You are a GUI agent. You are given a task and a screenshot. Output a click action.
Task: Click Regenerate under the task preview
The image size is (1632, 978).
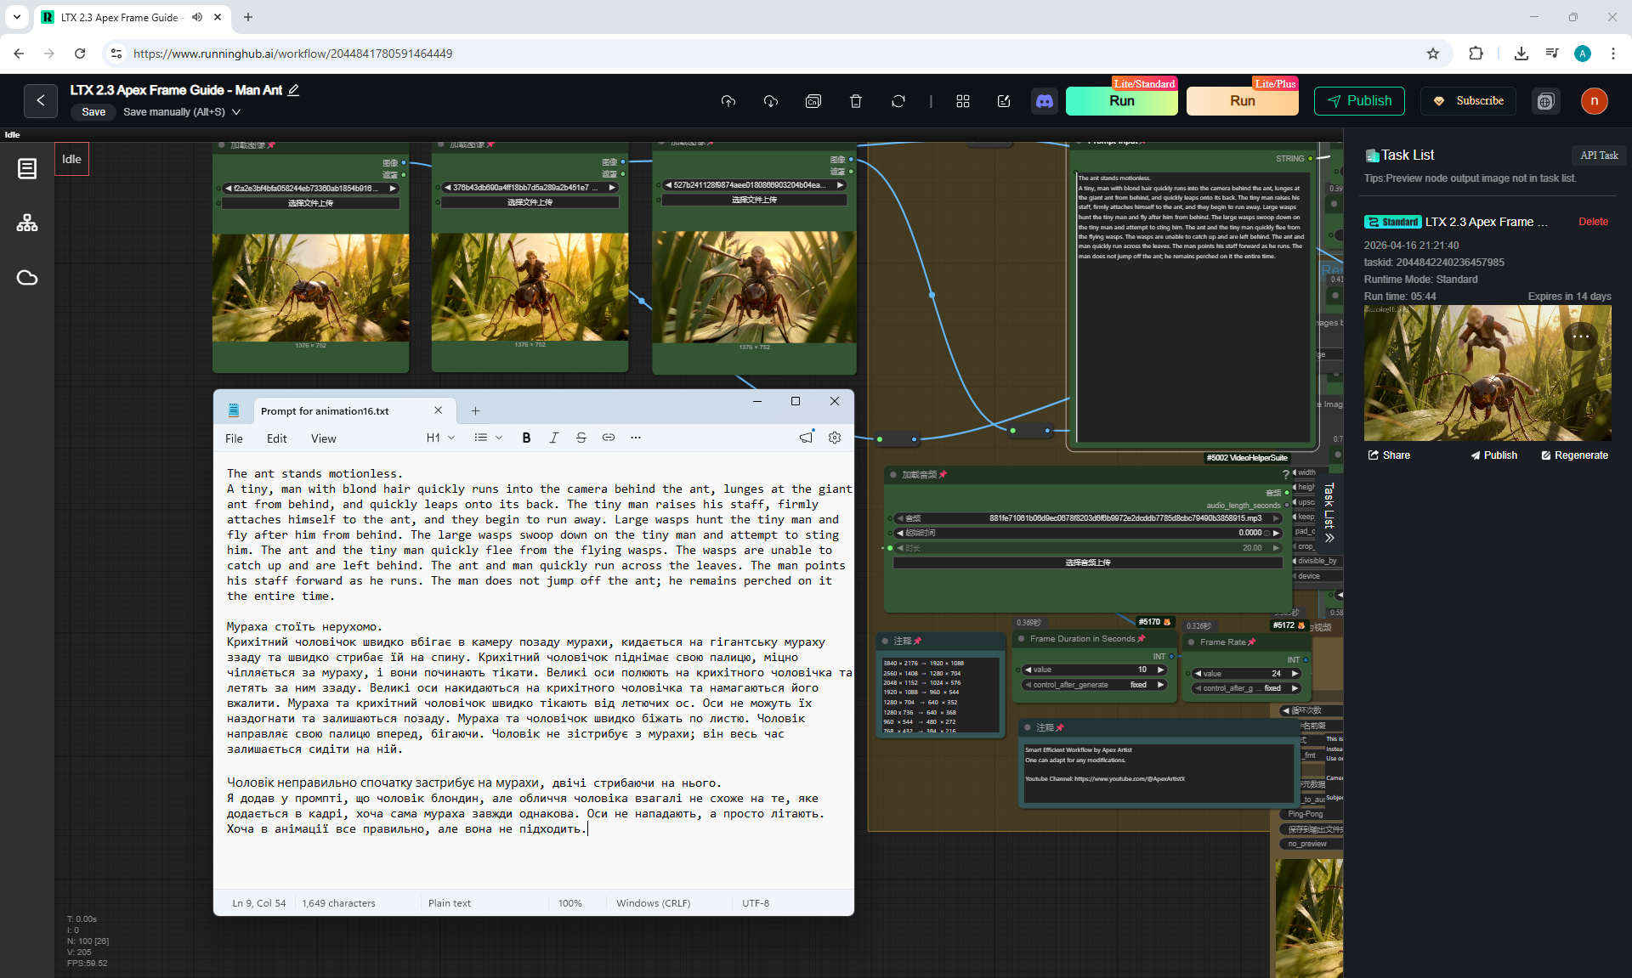click(x=1574, y=455)
